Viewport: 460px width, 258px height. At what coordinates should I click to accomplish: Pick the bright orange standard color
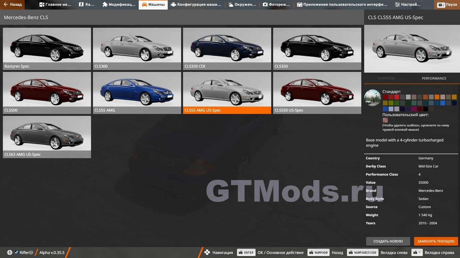[437, 97]
